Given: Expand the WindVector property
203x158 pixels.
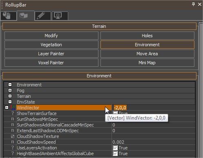Looking at the screenshot, I should [x=7, y=108].
